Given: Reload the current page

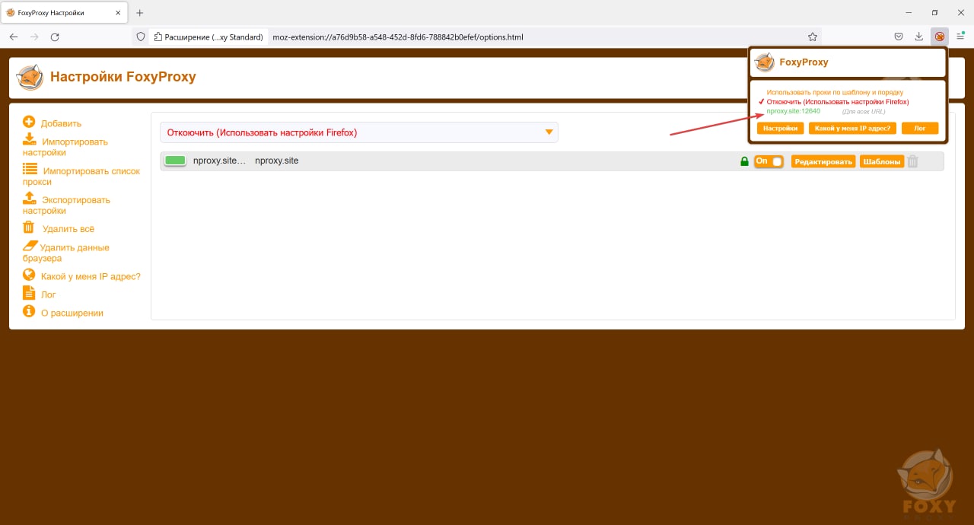Looking at the screenshot, I should 55,37.
